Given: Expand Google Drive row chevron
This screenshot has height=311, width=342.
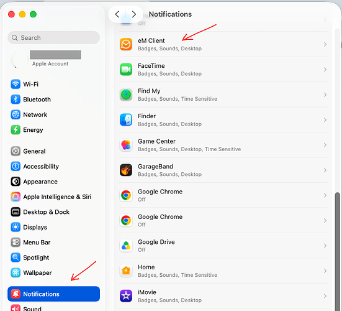Looking at the screenshot, I should pos(325,246).
